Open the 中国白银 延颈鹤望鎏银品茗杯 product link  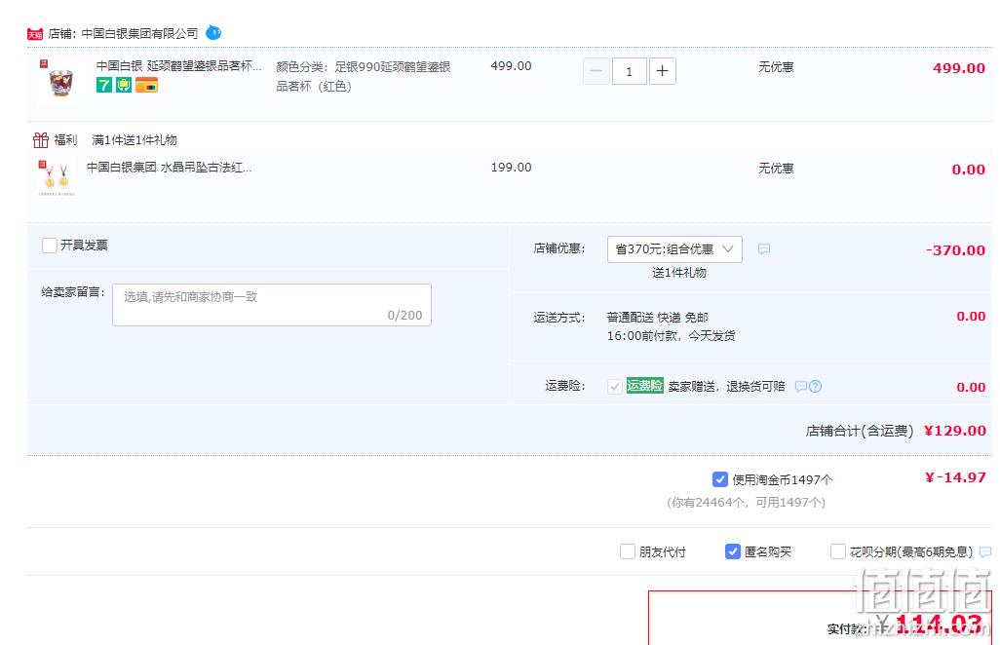[178, 65]
